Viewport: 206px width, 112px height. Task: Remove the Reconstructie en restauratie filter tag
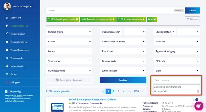point(113,19)
